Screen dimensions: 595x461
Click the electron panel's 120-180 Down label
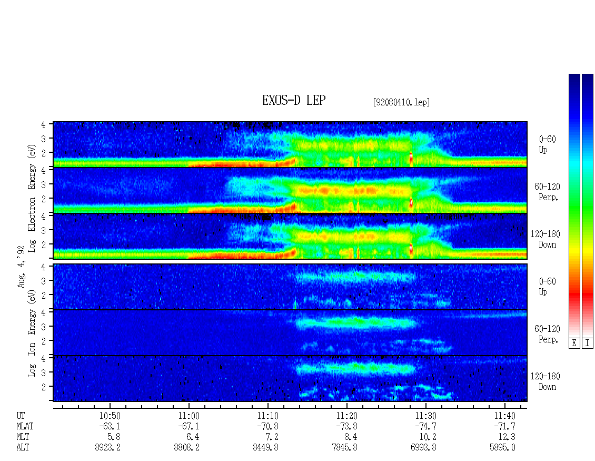coord(546,239)
